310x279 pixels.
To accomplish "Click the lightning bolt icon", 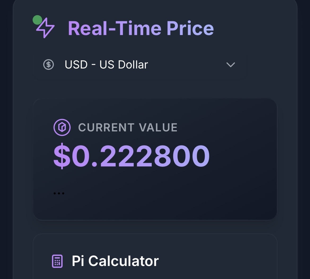I will [46, 28].
